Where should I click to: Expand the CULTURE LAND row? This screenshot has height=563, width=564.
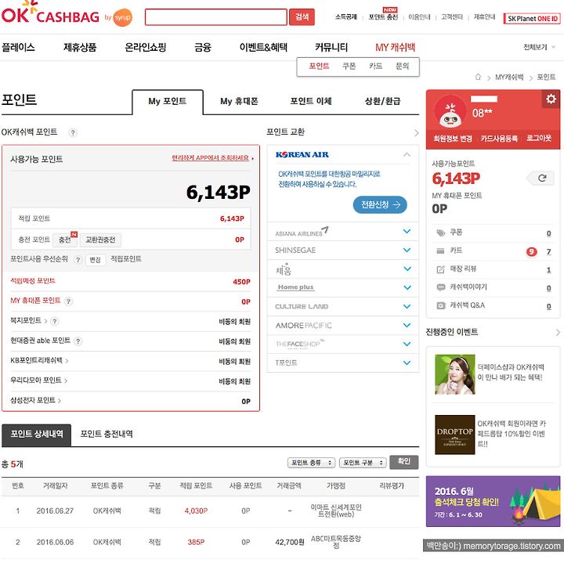tap(407, 306)
